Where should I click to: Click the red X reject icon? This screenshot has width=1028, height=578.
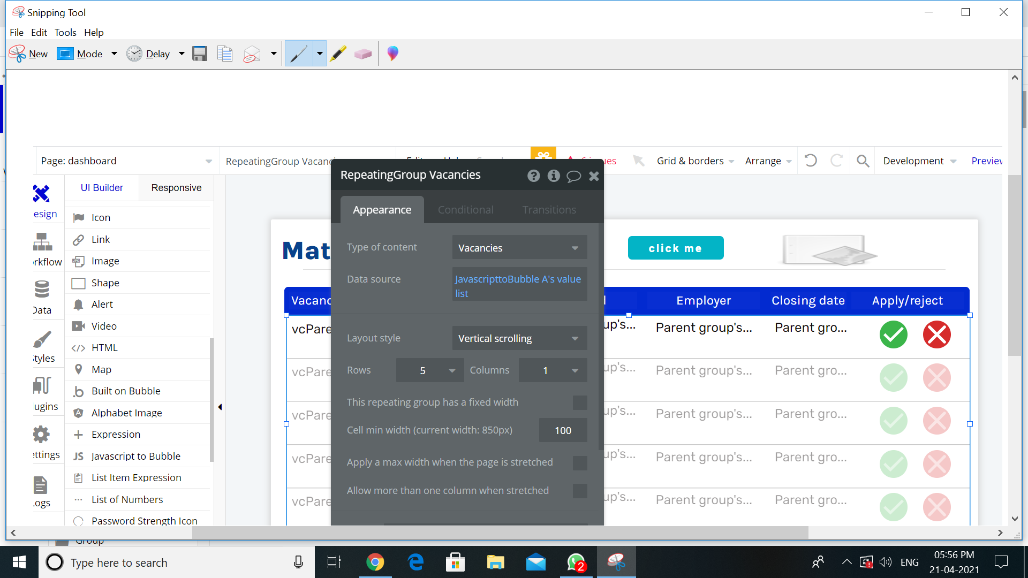click(x=936, y=335)
